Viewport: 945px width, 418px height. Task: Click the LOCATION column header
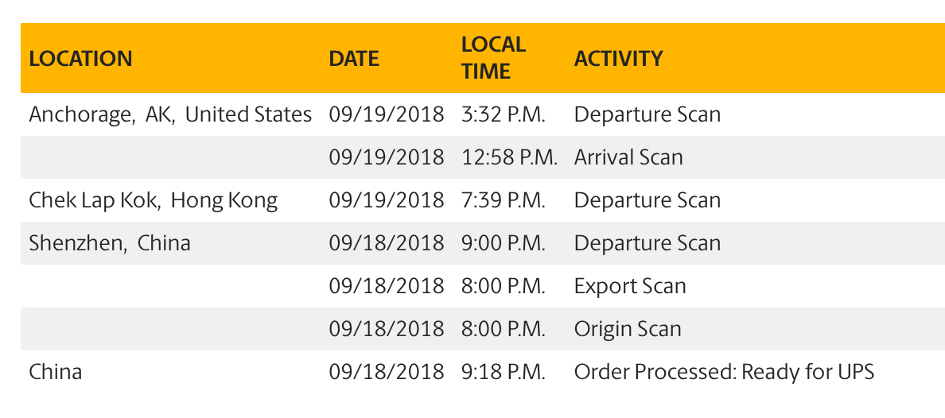(x=81, y=59)
